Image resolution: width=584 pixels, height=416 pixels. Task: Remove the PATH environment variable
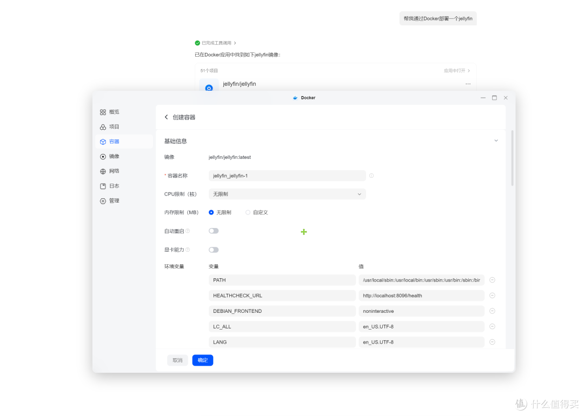492,280
